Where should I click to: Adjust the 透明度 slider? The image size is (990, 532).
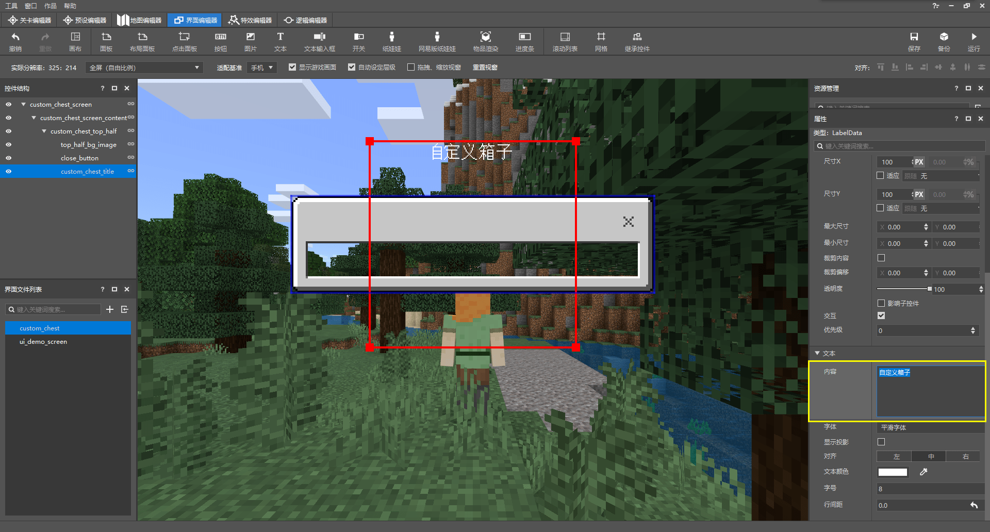[x=904, y=289]
